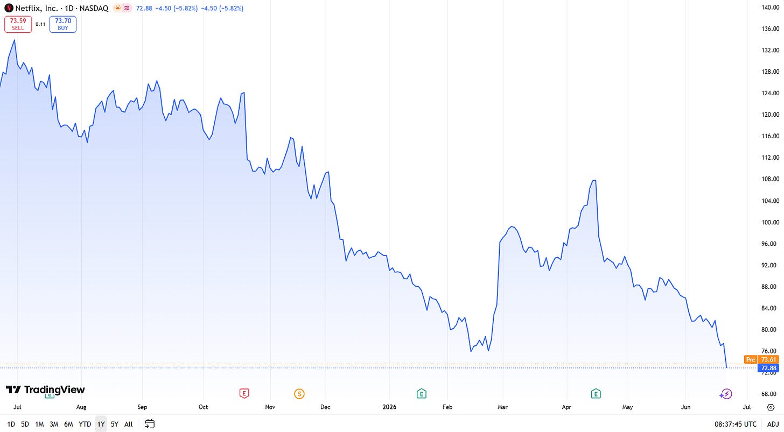784x432 pixels.
Task: Choose the 6M time range
Action: coord(68,424)
